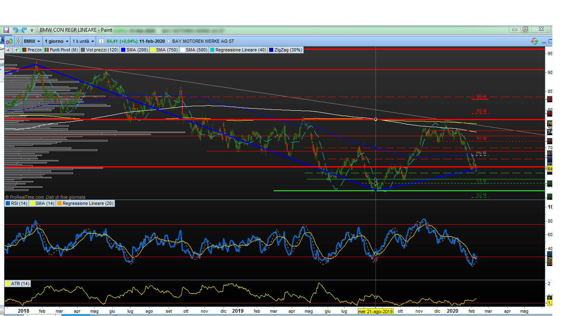Open the BMW ticker dropdown
Viewport: 563px width, 316px height.
tap(32, 41)
